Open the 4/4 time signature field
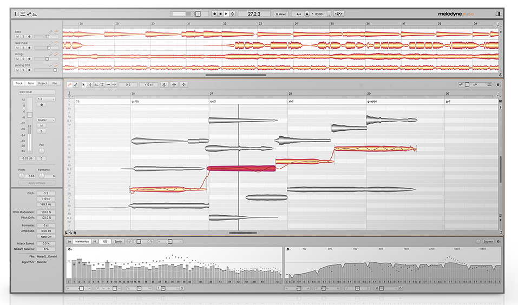 pos(298,14)
